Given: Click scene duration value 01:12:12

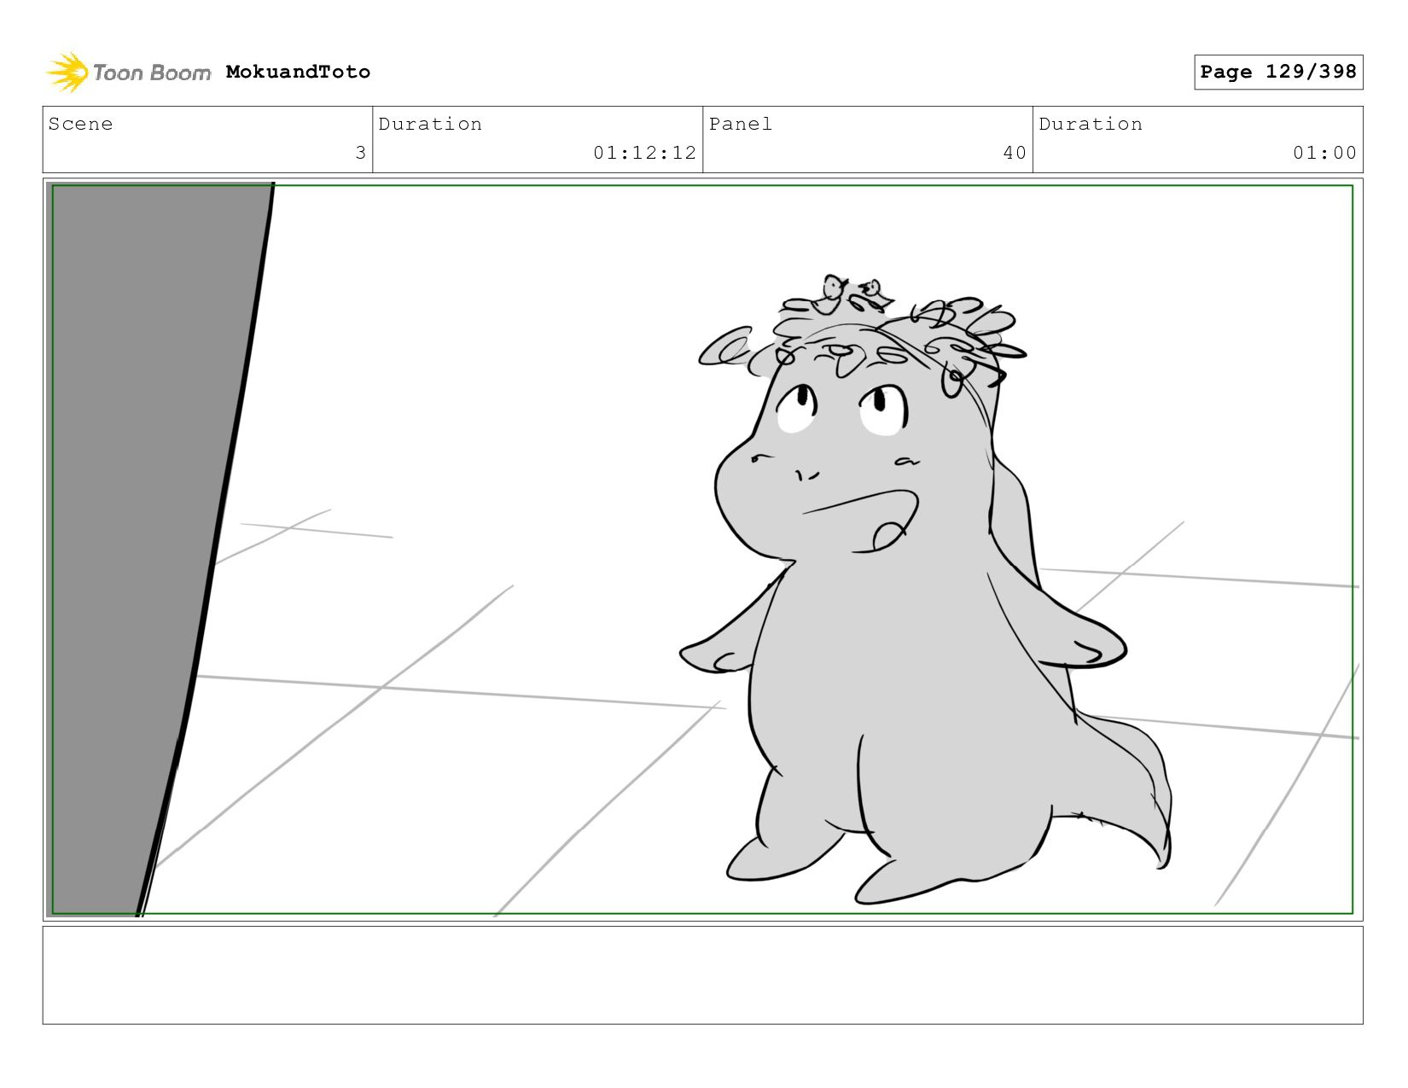Looking at the screenshot, I should [x=645, y=153].
